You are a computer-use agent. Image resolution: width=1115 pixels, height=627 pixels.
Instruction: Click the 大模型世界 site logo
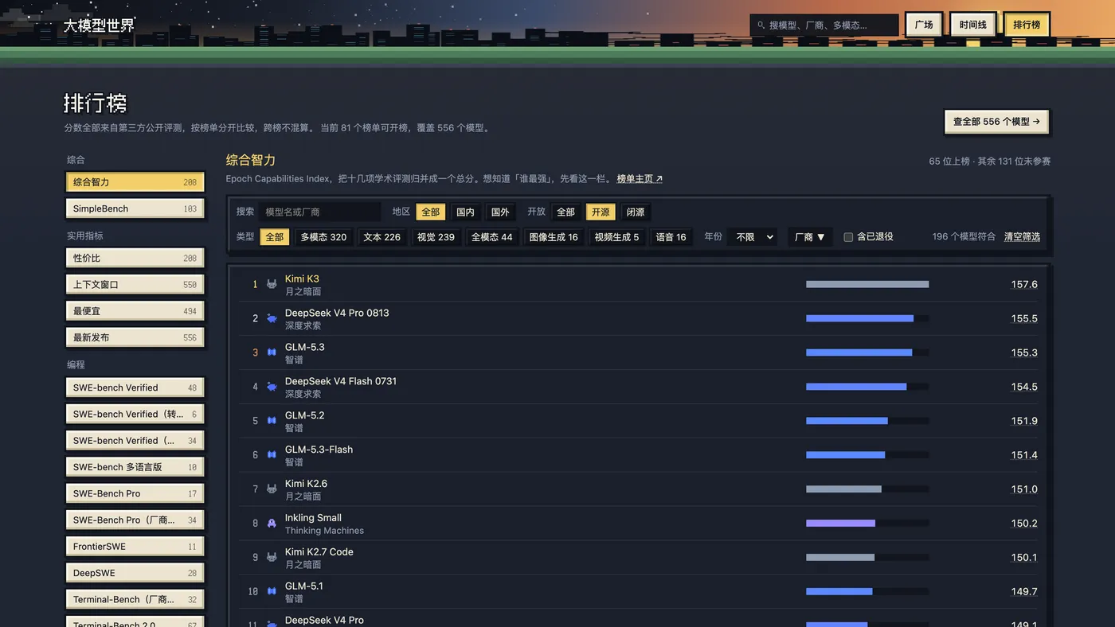coord(99,25)
